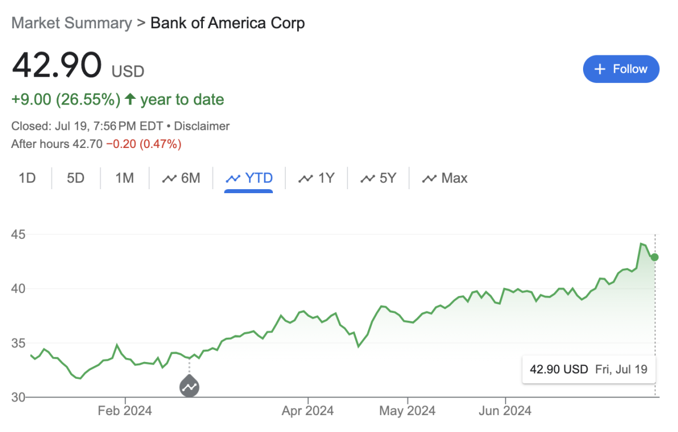Switch to the 5D time range
Viewport: 678px width, 432px height.
point(75,178)
